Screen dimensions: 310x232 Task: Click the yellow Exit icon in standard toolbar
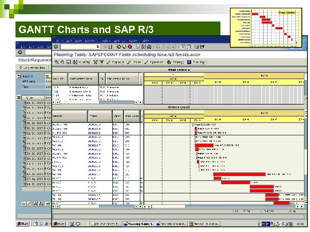[x=124, y=47]
